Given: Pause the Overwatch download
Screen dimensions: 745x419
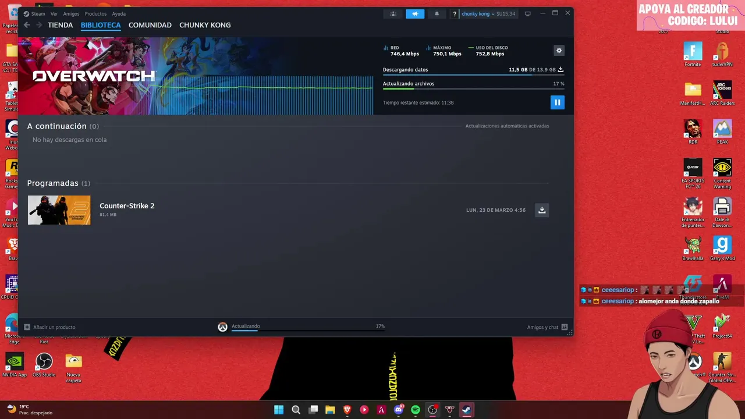Looking at the screenshot, I should click(557, 102).
